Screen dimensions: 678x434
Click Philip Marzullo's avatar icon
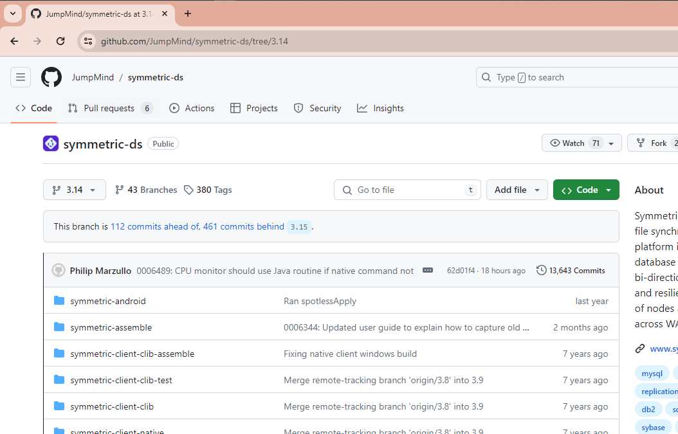[59, 271]
